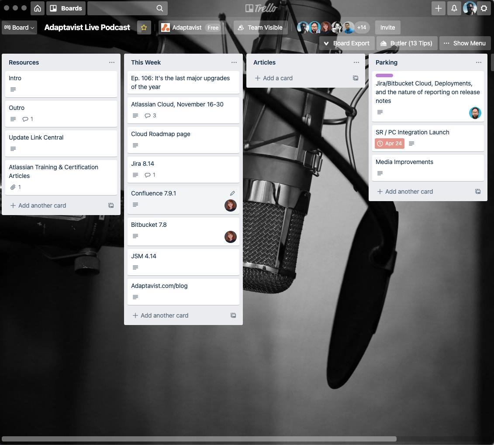The height and width of the screenshot is (445, 494).
Task: Open the Adaptavist team workspace button
Action: [192, 27]
